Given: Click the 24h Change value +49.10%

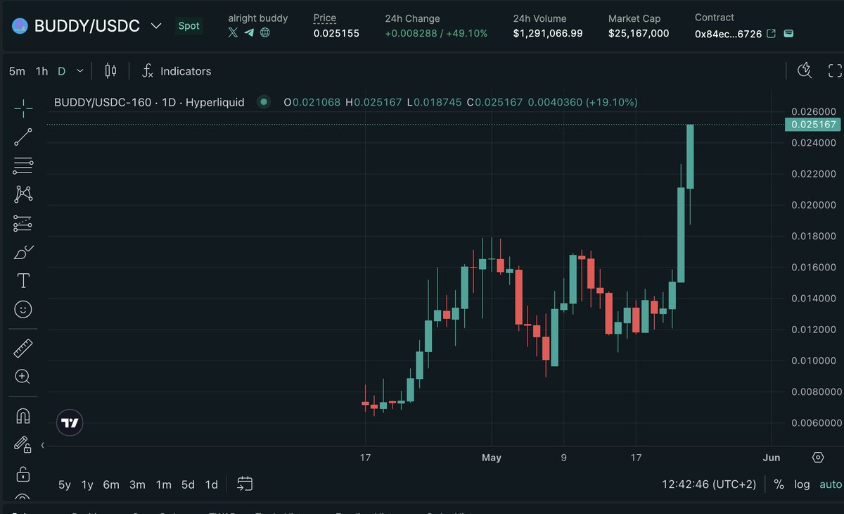Looking at the screenshot, I should click(466, 33).
